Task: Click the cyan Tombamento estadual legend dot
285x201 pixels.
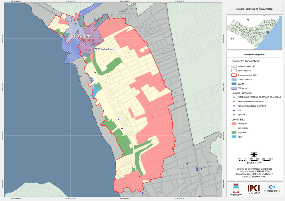Action: [234, 106]
